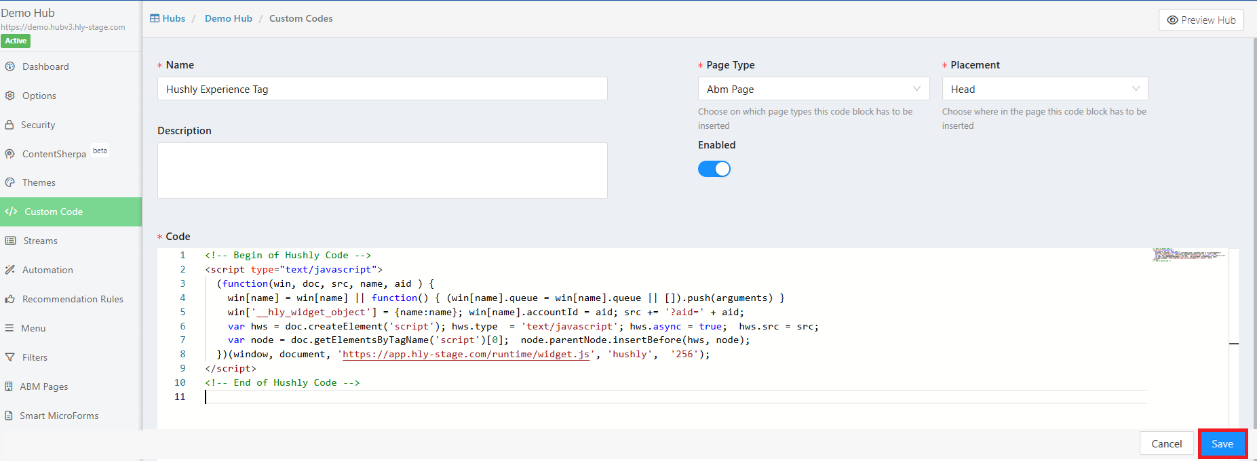Viewport: 1257px width, 461px height.
Task: Expand Page Type using its chevron arrow
Action: coord(916,89)
